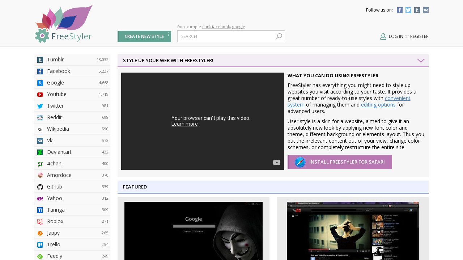Click the 4chan clover icon in sidebar
Screen dimensions: 463x260
point(40,164)
